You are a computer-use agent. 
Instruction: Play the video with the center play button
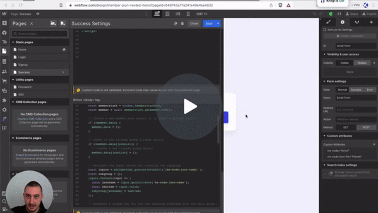pos(189,106)
